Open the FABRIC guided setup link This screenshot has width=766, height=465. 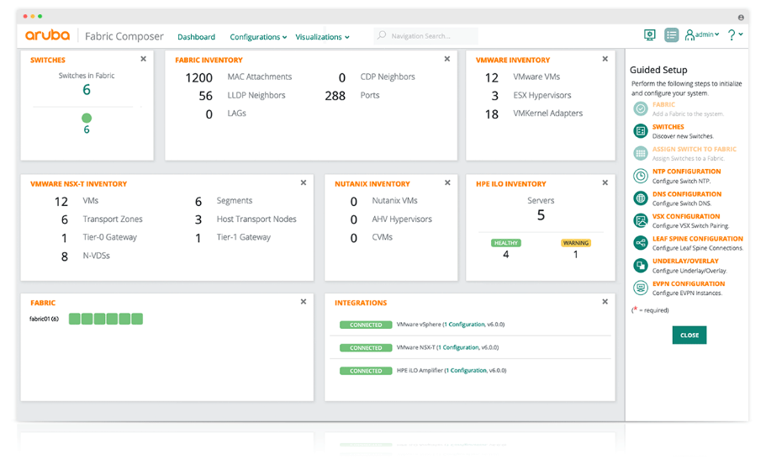click(x=663, y=104)
